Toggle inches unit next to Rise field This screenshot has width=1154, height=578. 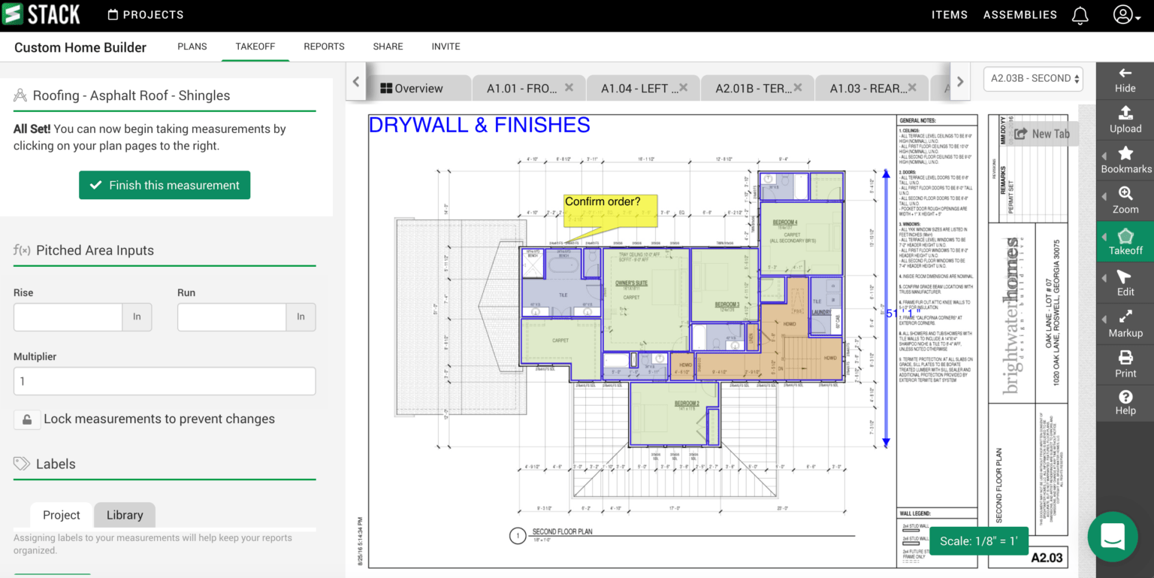click(x=137, y=317)
